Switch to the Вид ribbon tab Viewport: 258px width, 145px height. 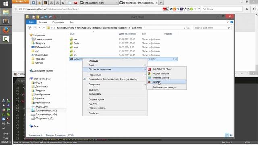coord(72,22)
